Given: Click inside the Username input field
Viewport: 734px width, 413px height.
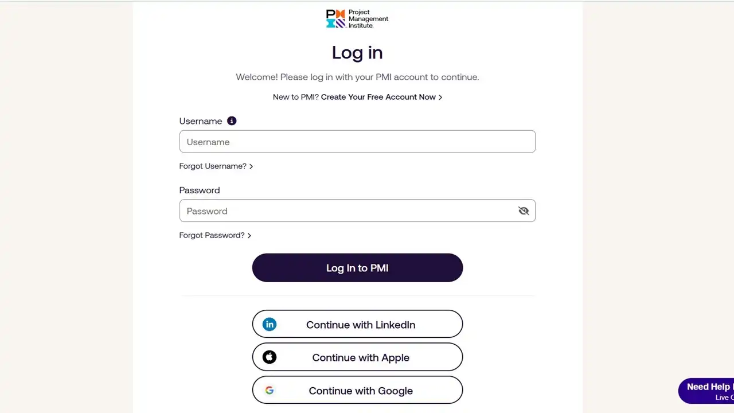Looking at the screenshot, I should coord(357,142).
